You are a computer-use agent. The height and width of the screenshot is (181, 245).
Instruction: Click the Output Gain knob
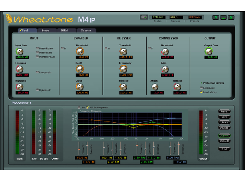[208, 51]
